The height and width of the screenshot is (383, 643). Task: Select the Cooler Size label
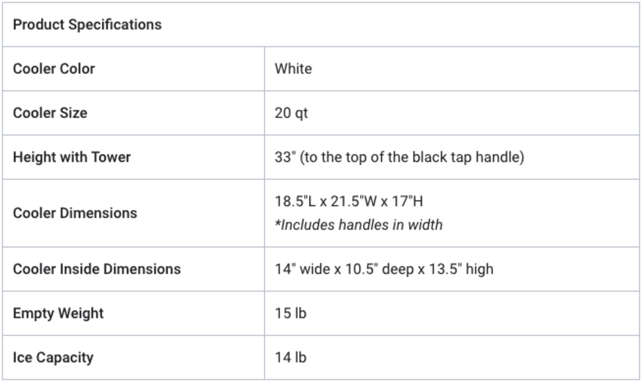click(50, 113)
